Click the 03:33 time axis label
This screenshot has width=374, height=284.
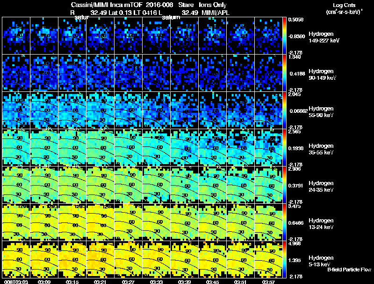coord(156,282)
